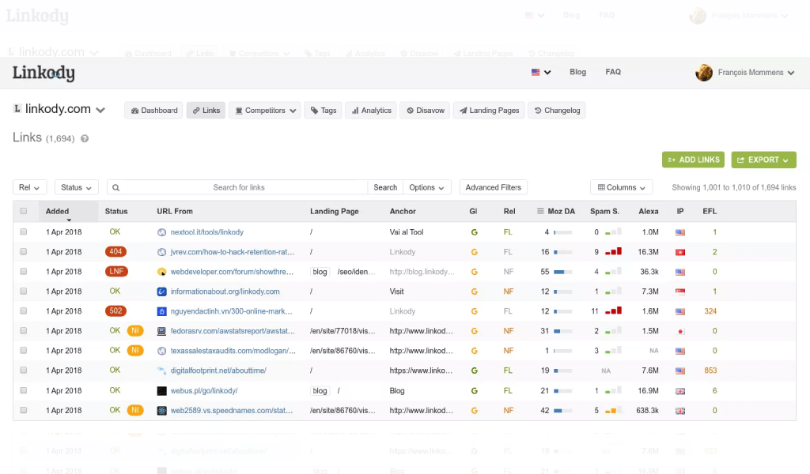Image resolution: width=810 pixels, height=474 pixels.
Task: Click the favicon for fedorasrv.com row
Action: point(161,331)
